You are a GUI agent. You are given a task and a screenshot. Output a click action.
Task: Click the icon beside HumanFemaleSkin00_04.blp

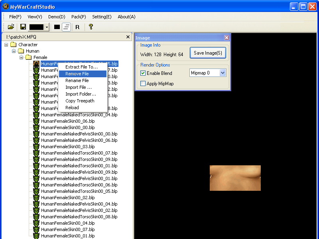click(x=36, y=223)
